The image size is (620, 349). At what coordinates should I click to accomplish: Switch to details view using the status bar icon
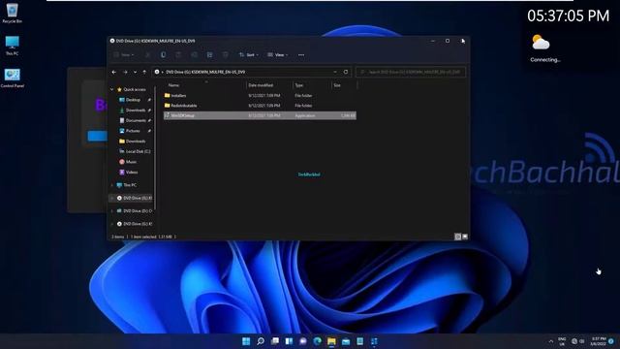click(458, 237)
